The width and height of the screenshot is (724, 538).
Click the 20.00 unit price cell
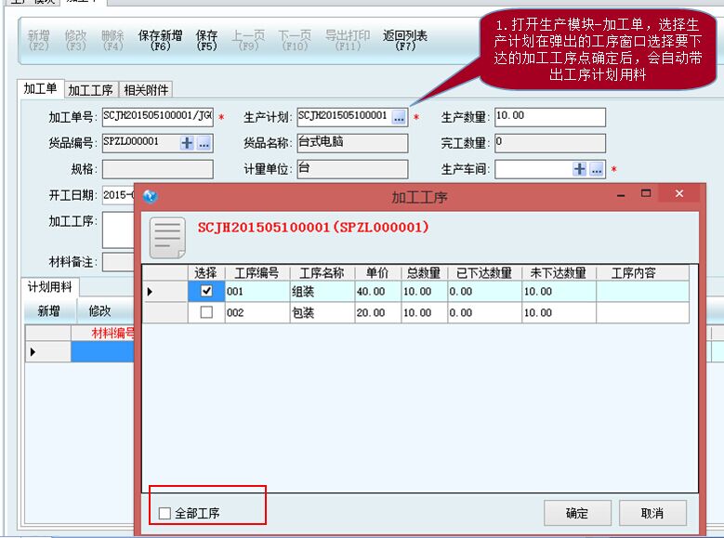point(377,312)
